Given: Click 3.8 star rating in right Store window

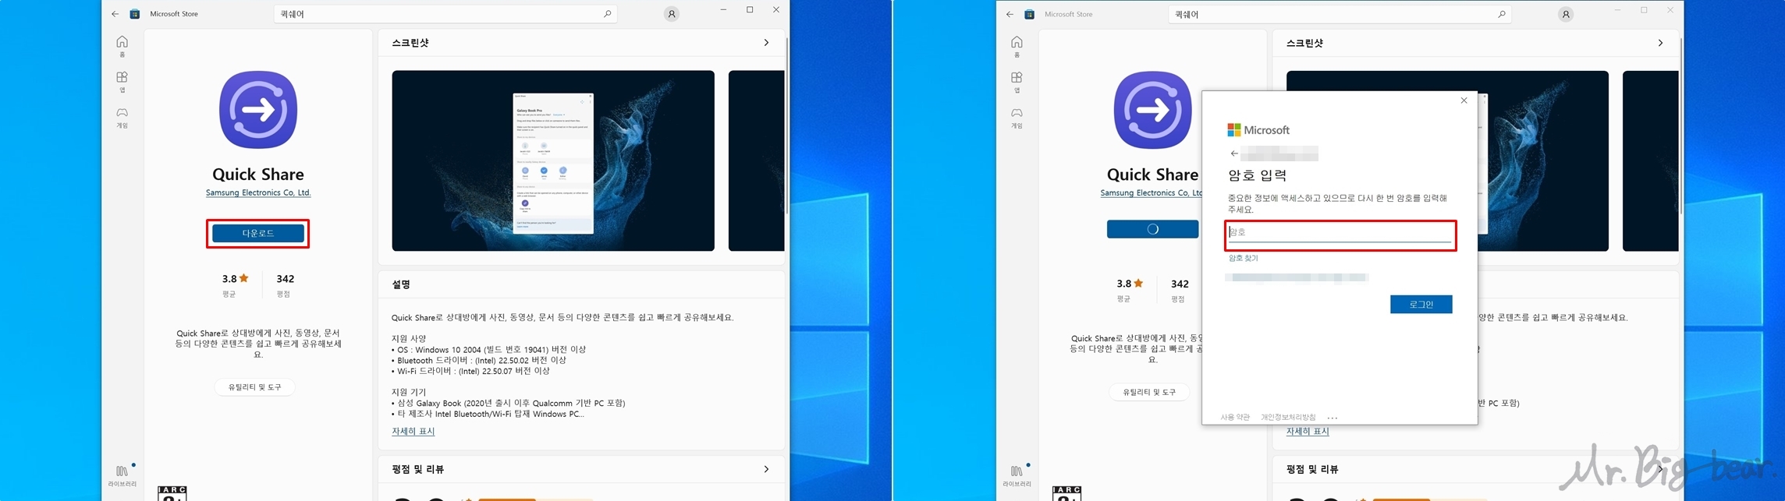Looking at the screenshot, I should click(1130, 284).
